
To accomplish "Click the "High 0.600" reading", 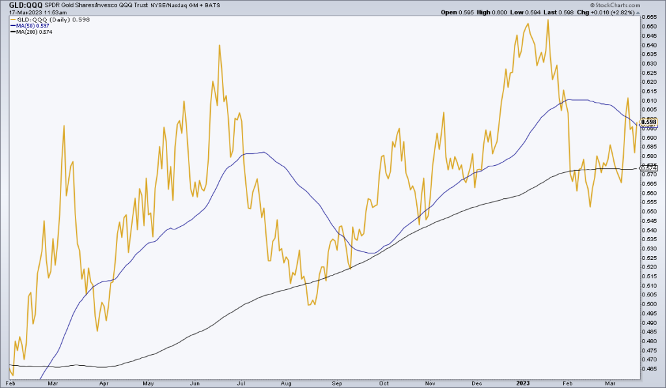I will (492, 12).
